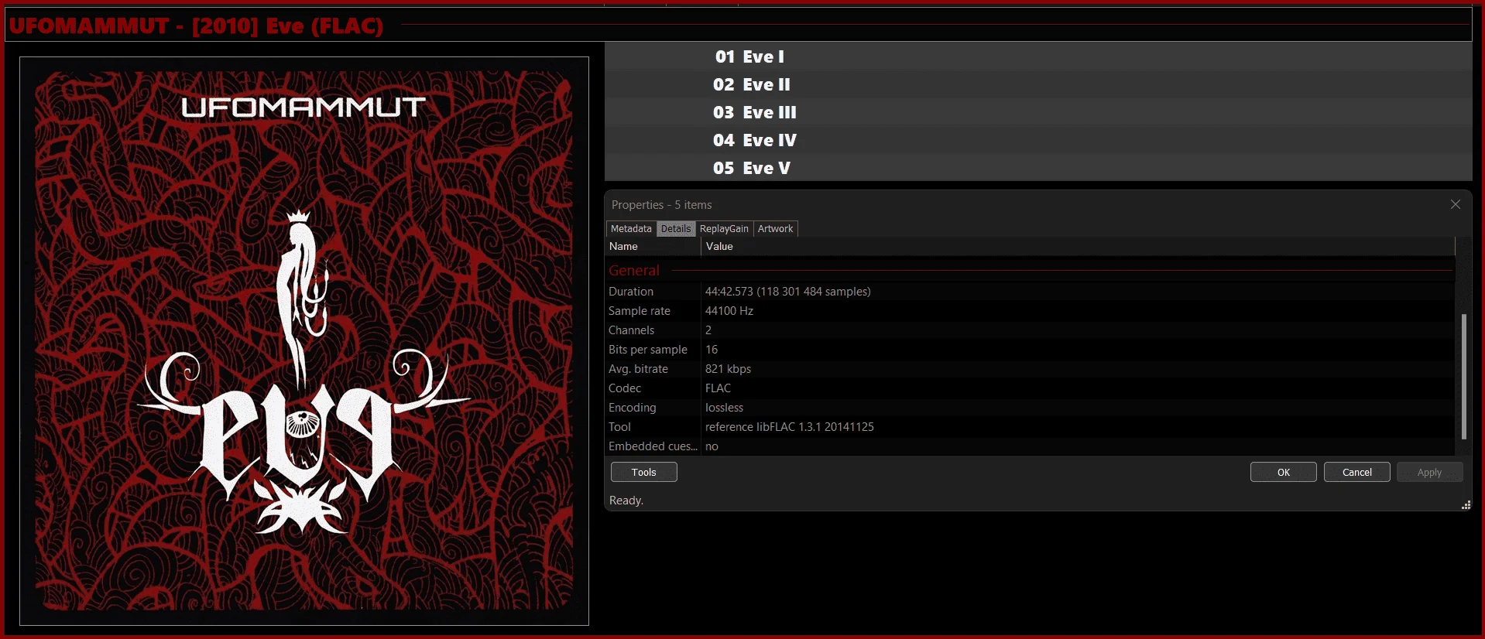The height and width of the screenshot is (639, 1485).
Task: Select the Sample rate value 44100 Hz
Action: [x=729, y=311]
